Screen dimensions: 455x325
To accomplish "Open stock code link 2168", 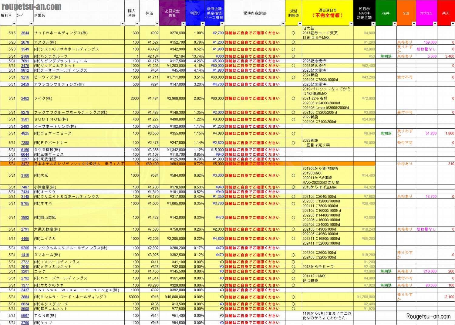I will [x=25, y=56].
